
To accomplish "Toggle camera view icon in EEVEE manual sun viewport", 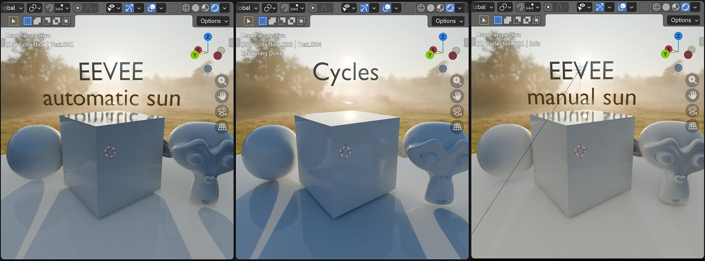I will (x=692, y=111).
